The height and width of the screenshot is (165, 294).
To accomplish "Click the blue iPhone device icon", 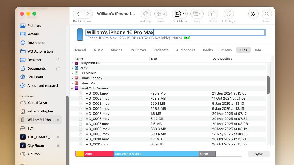I will 80,35.
